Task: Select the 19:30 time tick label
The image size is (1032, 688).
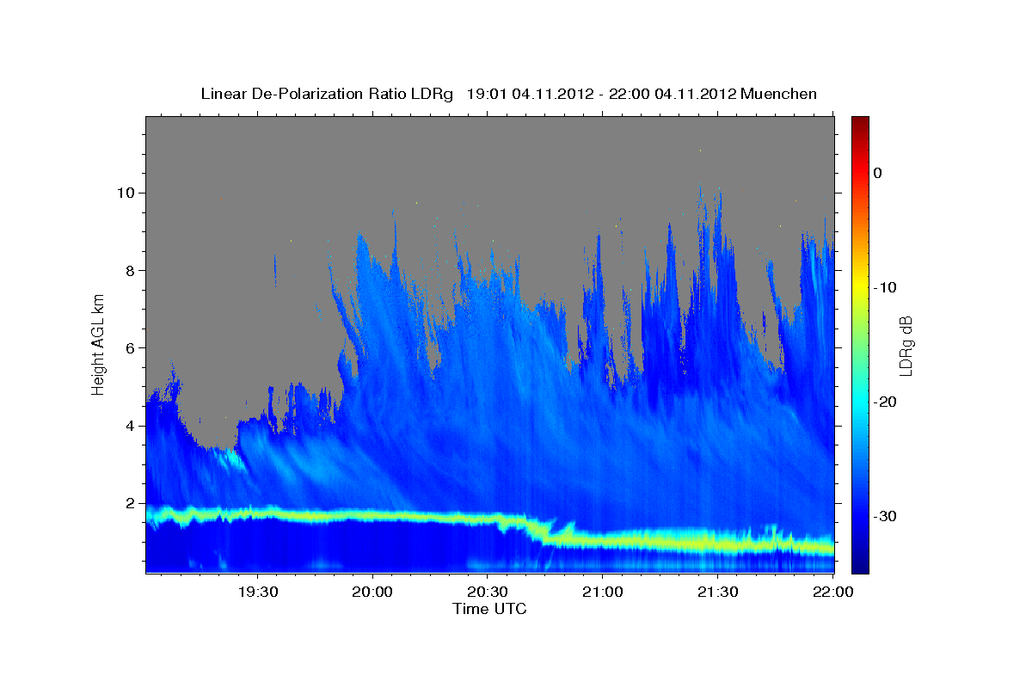Action: pos(257,593)
